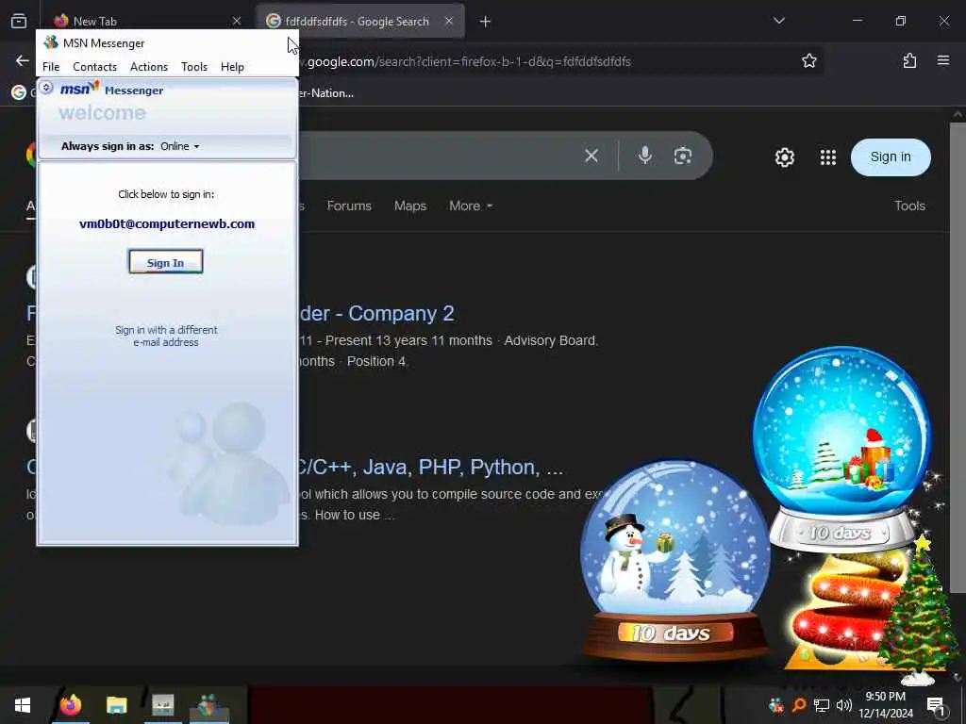This screenshot has width=966, height=724.
Task: Click the MSN Messenger tray icon
Action: click(776, 705)
